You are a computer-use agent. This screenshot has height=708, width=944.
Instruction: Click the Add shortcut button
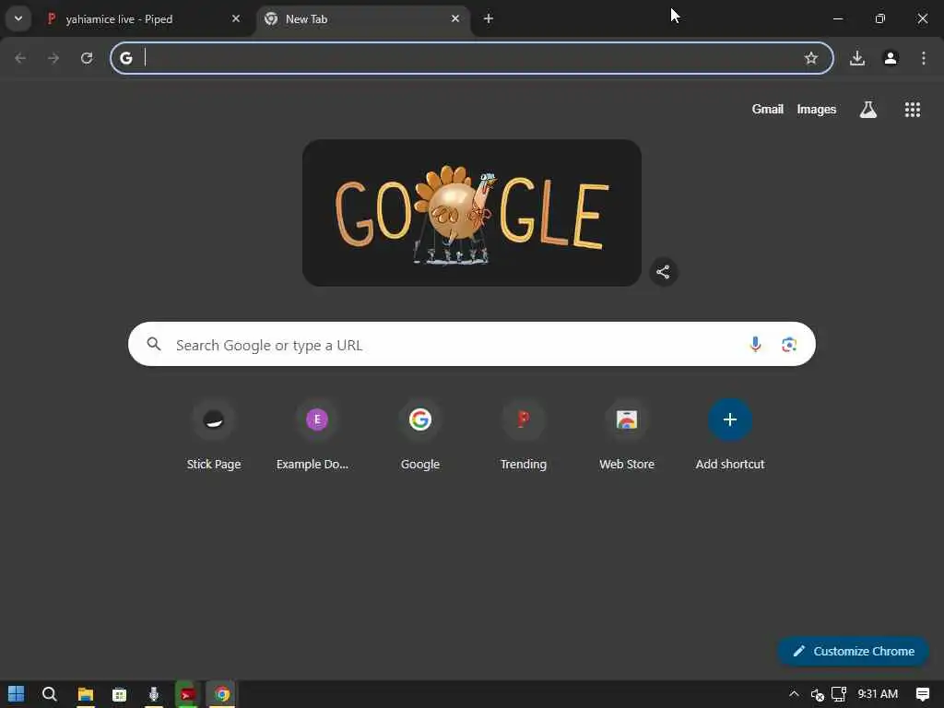coord(730,435)
